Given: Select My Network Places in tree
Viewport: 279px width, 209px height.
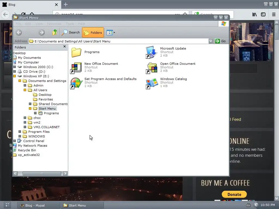Looking at the screenshot, I should (x=33, y=146).
